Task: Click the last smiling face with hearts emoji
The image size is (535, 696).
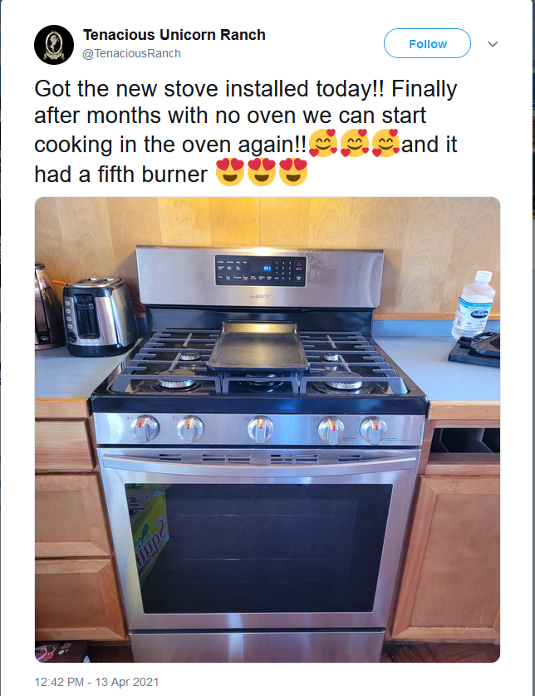Action: 385,143
